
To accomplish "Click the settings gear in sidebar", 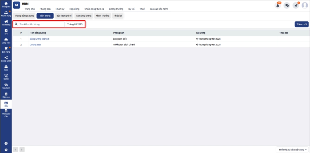I will click(6, 150).
